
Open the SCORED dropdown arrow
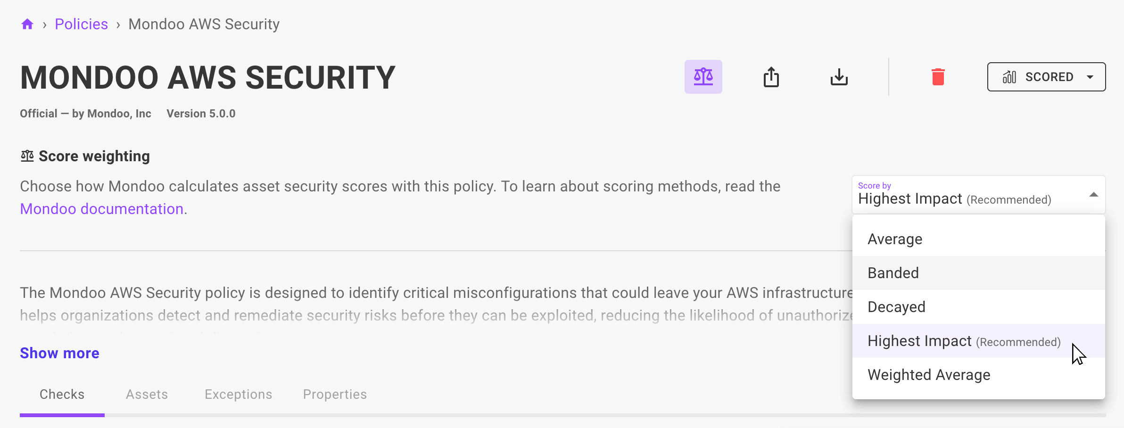click(1089, 77)
